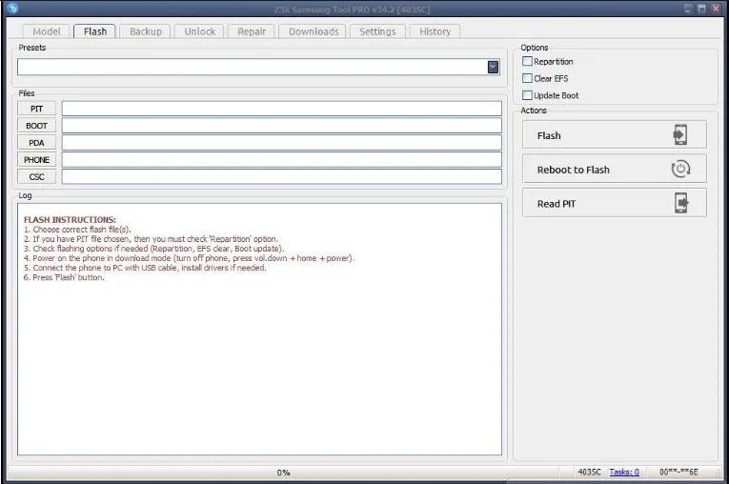
Task: Close the Z3X Samsung Tool window
Action: (716, 9)
